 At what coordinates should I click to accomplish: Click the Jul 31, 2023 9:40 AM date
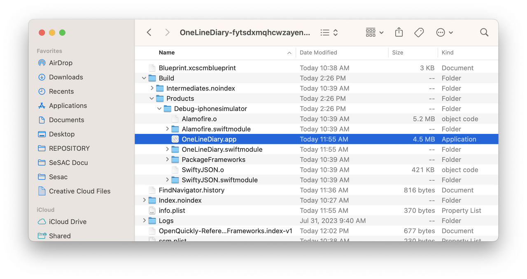(333, 221)
